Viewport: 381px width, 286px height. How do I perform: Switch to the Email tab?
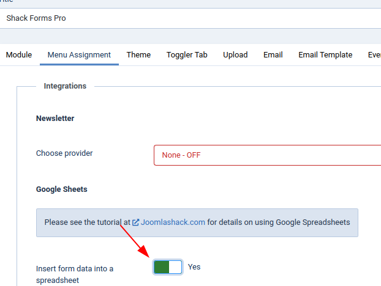[273, 55]
